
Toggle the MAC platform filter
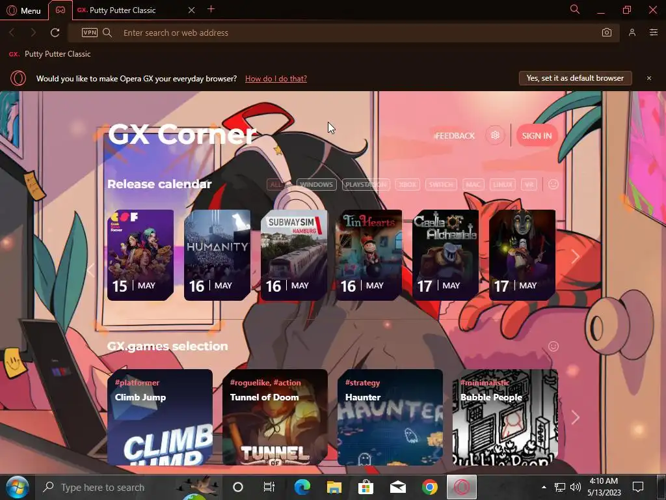pyautogui.click(x=473, y=184)
